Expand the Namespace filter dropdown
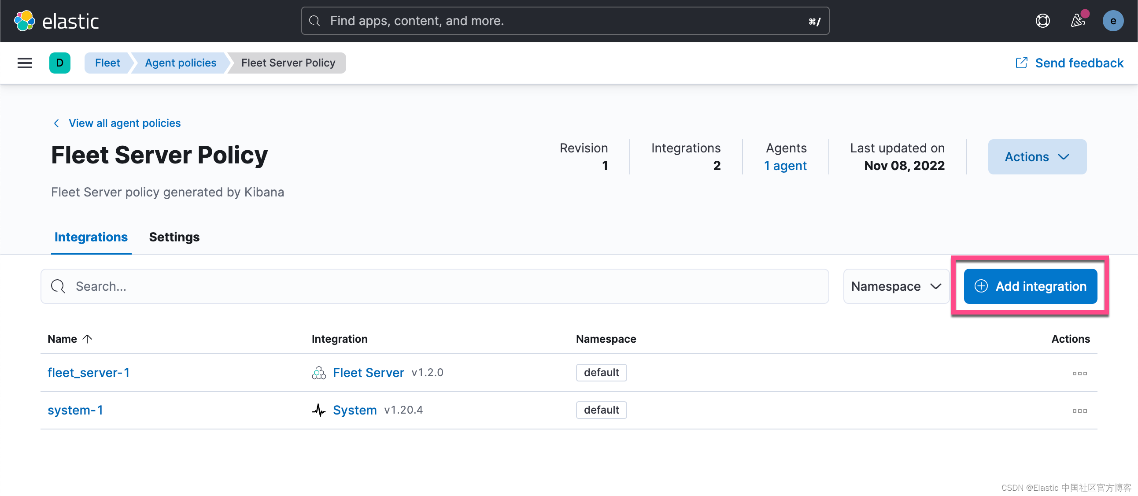Screen dimensions: 1138x496 (x=896, y=286)
